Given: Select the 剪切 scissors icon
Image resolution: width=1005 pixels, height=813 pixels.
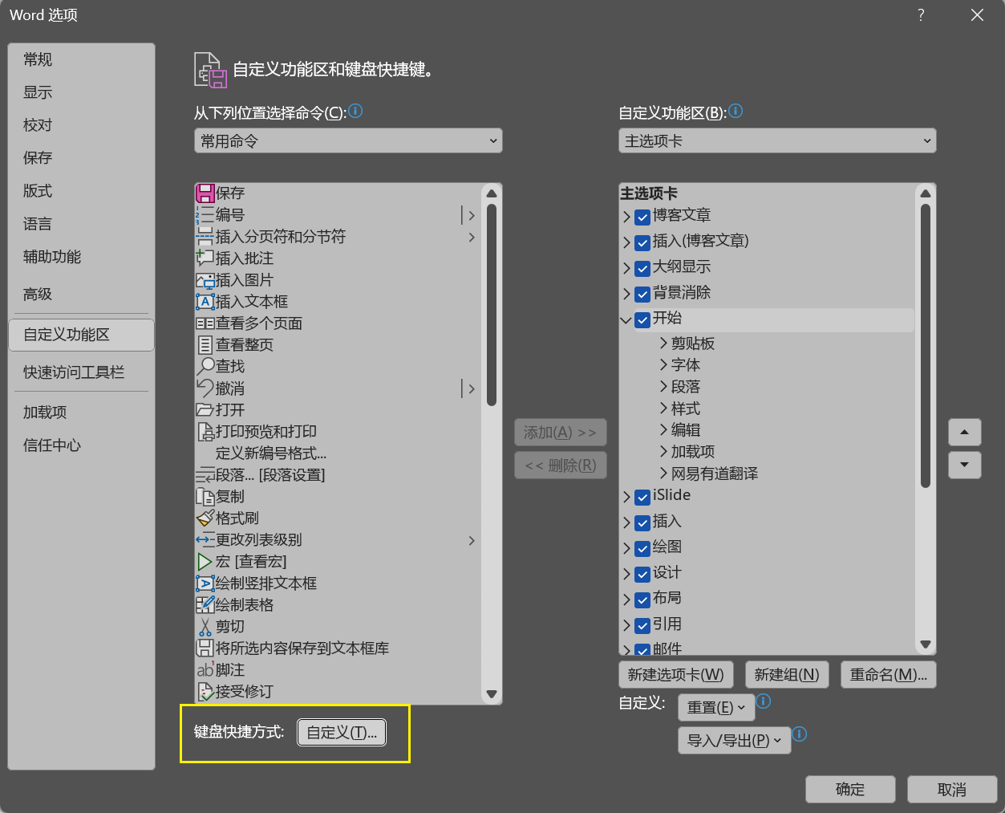Looking at the screenshot, I should (205, 627).
